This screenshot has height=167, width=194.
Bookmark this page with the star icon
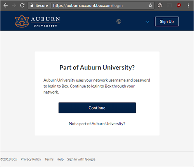click(x=150, y=5)
